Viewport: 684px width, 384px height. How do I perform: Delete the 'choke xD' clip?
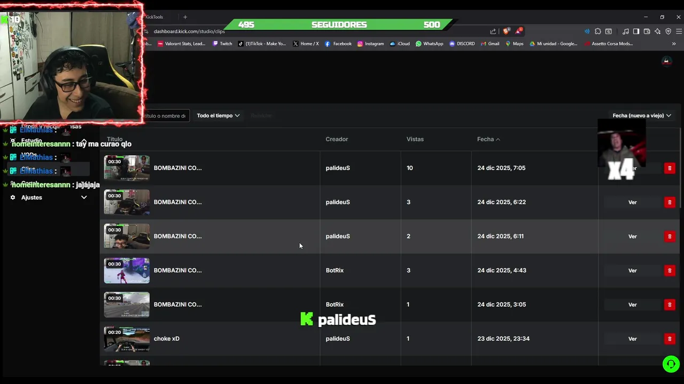click(x=670, y=339)
